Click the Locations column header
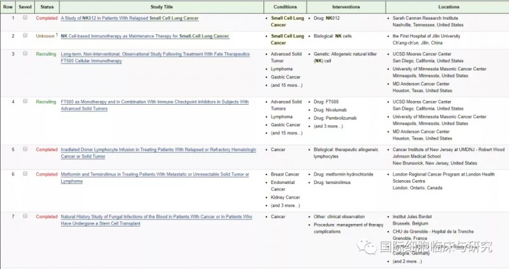509x269 pixels. point(447,6)
